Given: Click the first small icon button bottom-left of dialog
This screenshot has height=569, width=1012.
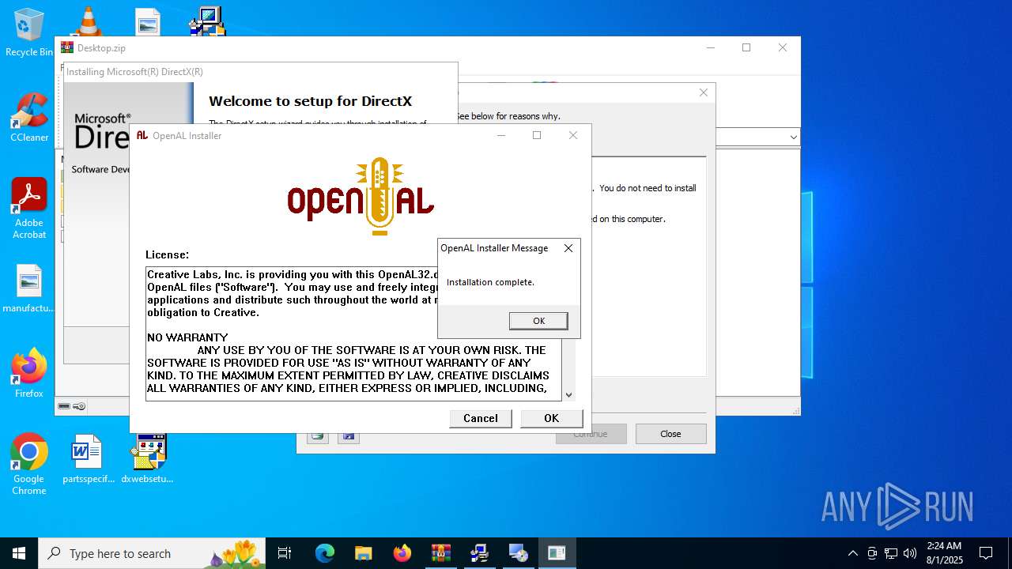Looking at the screenshot, I should (318, 435).
